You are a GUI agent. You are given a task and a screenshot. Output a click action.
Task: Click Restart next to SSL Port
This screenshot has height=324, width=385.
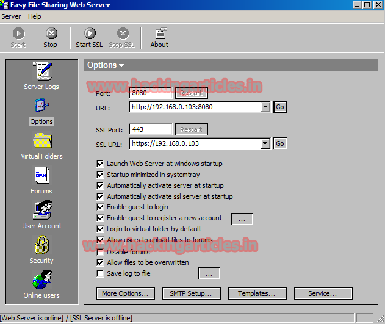192,129
